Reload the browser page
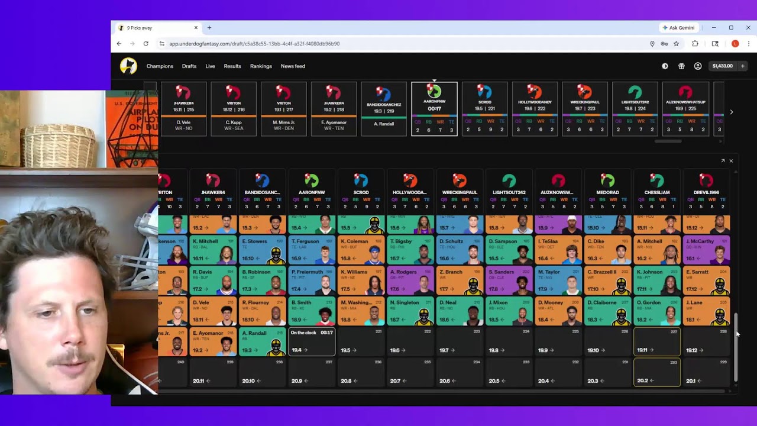The height and width of the screenshot is (426, 757). click(x=145, y=44)
